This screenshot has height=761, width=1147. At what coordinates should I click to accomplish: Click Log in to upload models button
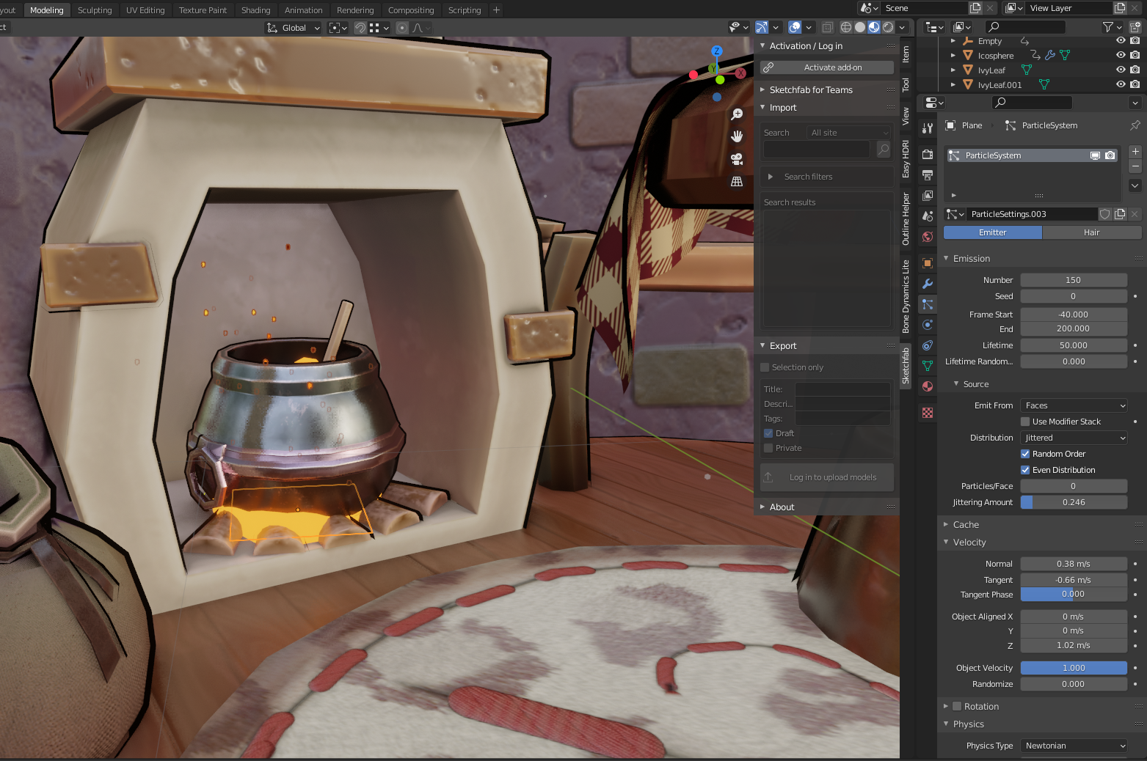(x=826, y=477)
